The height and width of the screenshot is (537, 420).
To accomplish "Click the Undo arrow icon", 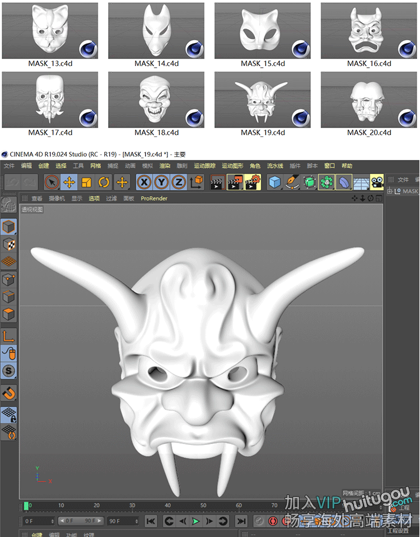I will (x=12, y=182).
